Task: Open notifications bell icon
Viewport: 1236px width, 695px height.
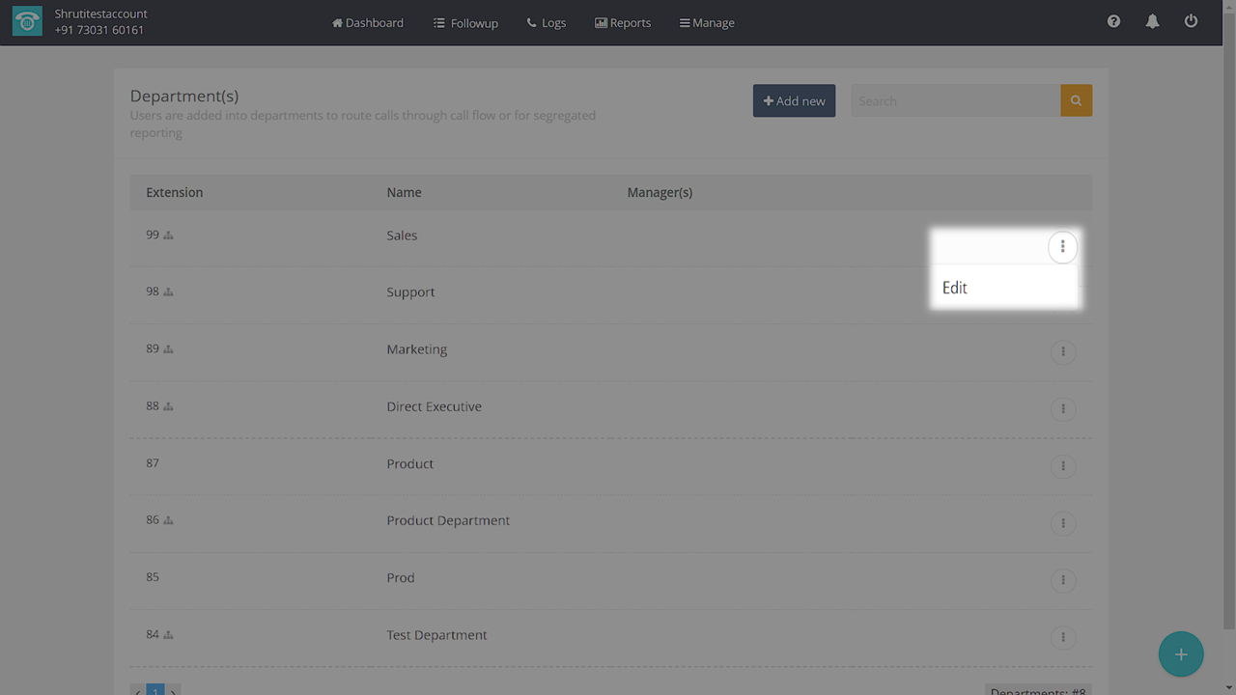Action: point(1152,21)
